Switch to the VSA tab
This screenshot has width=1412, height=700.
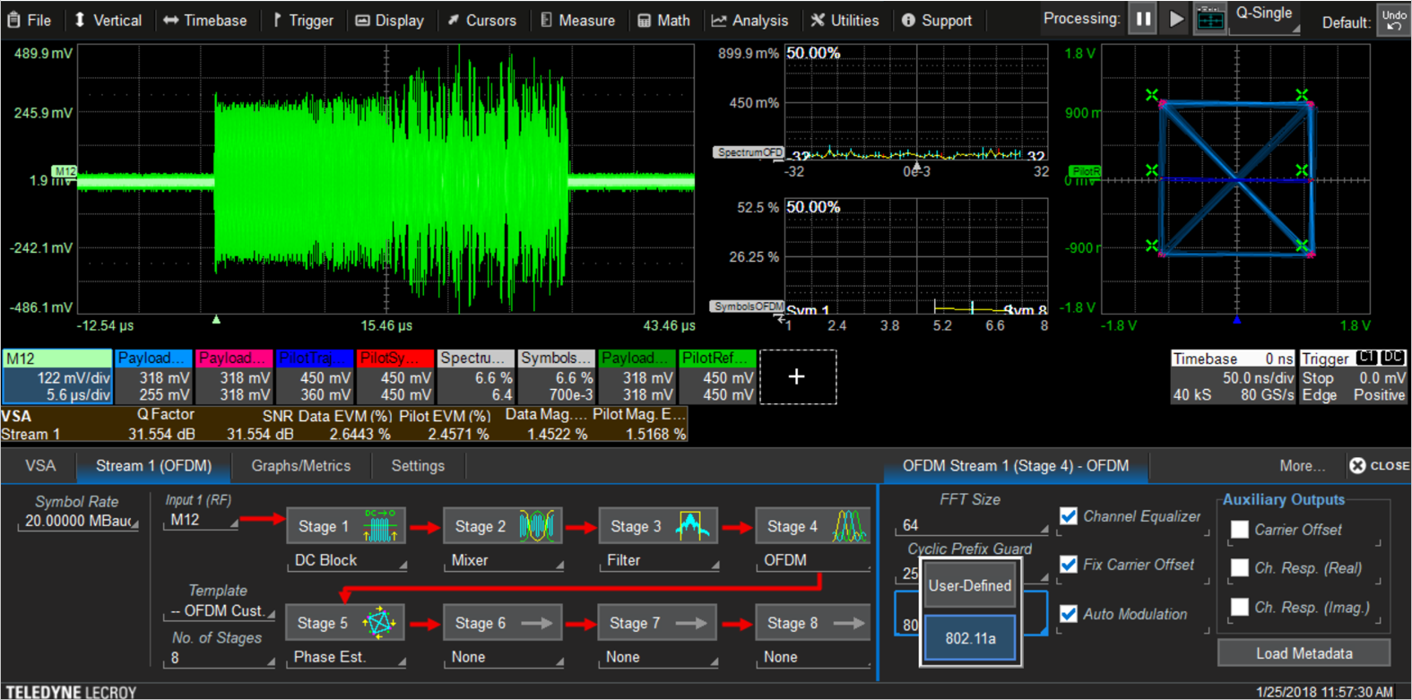(40, 466)
